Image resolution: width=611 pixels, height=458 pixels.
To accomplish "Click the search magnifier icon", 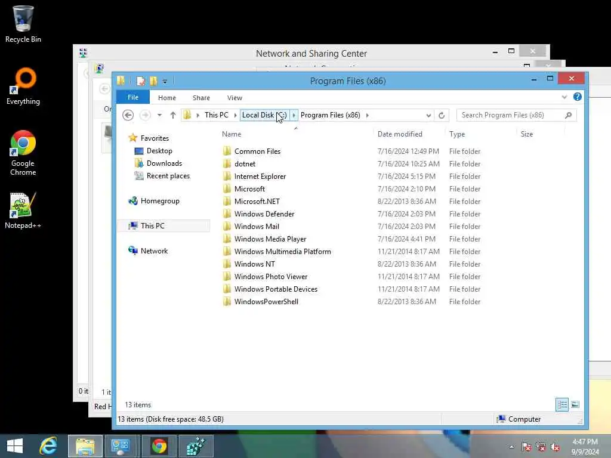I will [x=569, y=115].
